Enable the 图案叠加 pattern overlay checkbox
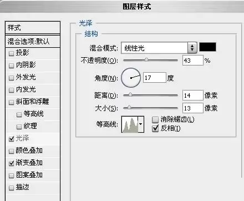This screenshot has width=244, height=201. pyautogui.click(x=11, y=175)
